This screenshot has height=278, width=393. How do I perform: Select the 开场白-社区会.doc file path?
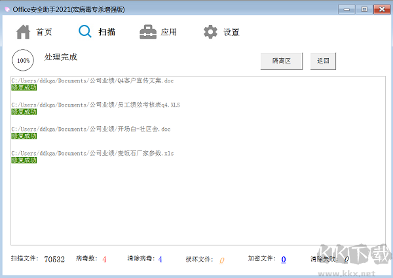point(91,129)
